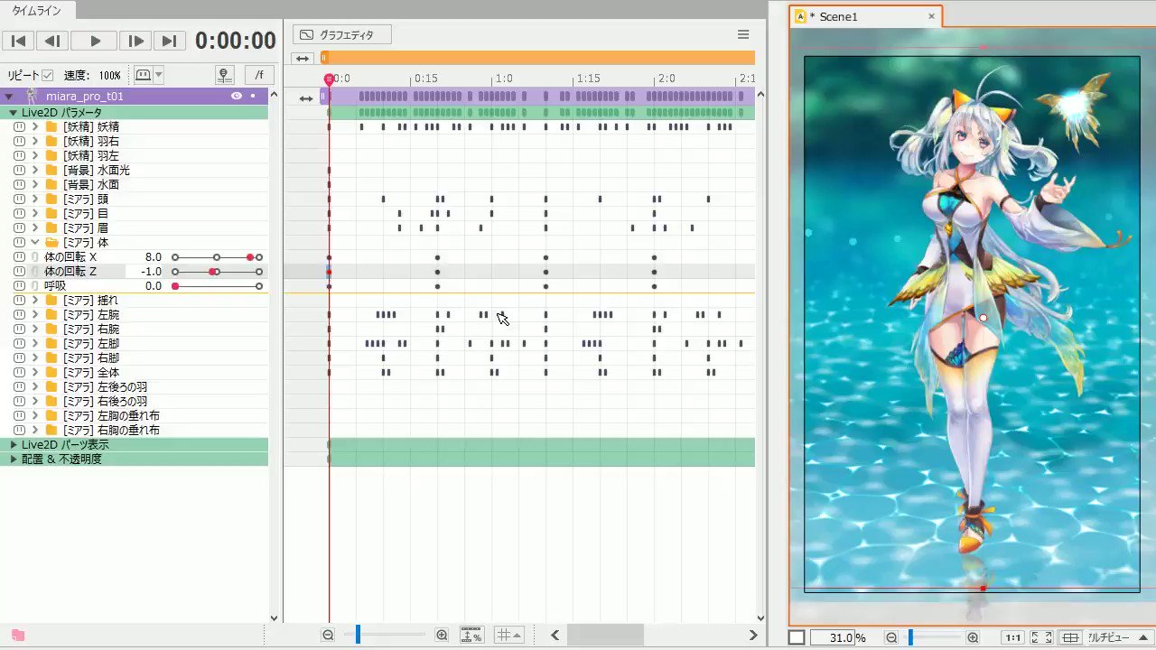Select the [ミアラ] 右胸の垂れ布 folder icon

[x=51, y=431]
